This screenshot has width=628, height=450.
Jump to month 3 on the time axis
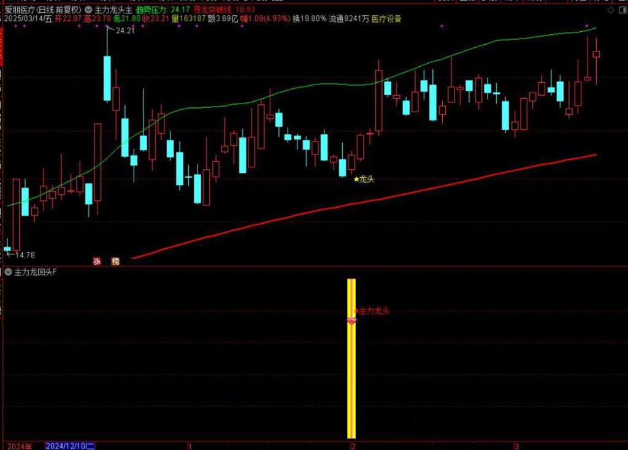click(x=516, y=445)
